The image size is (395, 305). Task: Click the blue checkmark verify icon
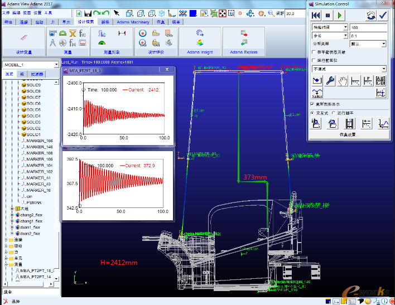coord(383,16)
